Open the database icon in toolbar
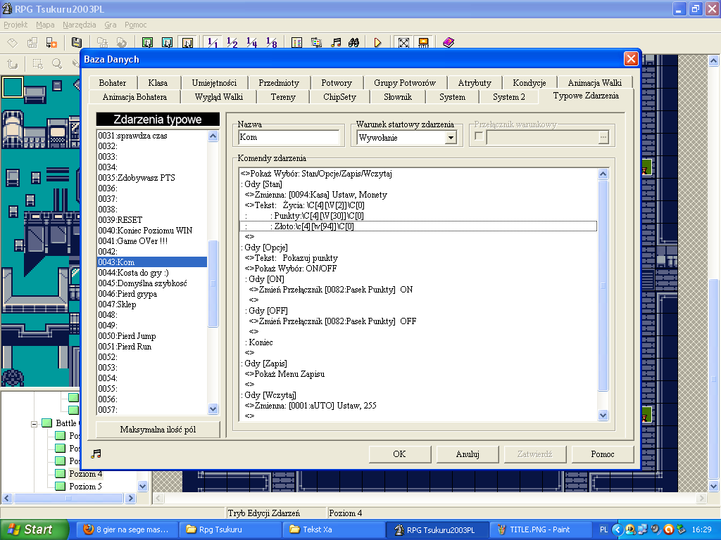 coord(296,43)
